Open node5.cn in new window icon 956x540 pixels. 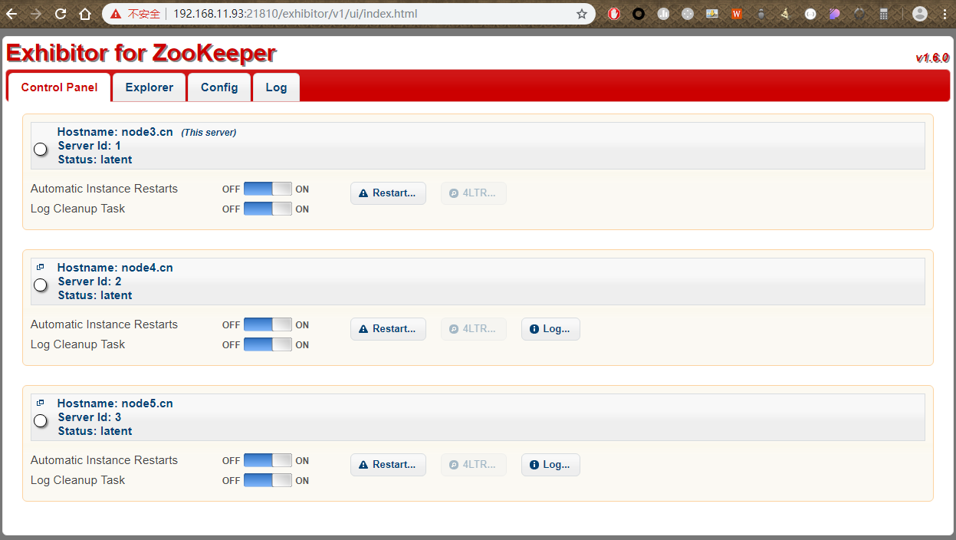point(41,403)
